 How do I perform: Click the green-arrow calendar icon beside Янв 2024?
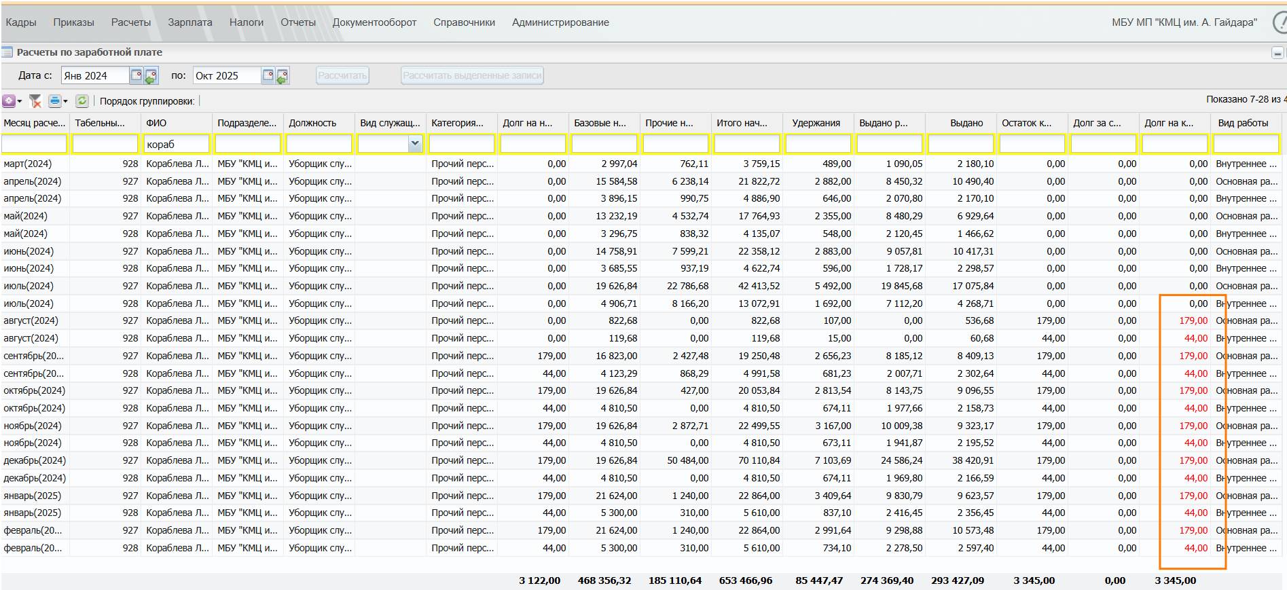(x=151, y=76)
